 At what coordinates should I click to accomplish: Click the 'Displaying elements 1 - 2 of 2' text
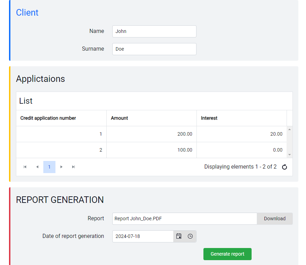pos(241,167)
